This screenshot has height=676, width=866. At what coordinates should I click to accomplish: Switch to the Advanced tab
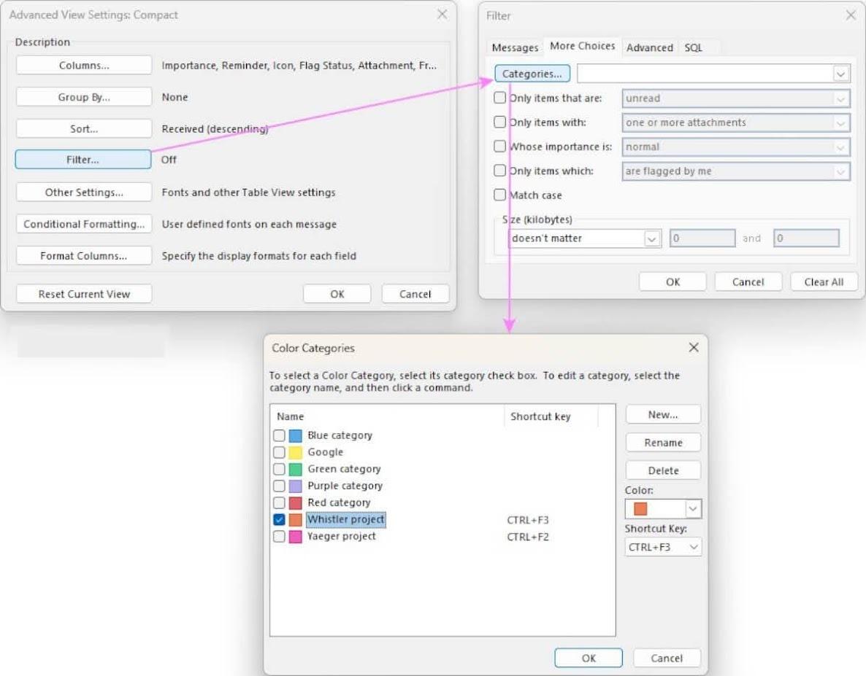650,47
